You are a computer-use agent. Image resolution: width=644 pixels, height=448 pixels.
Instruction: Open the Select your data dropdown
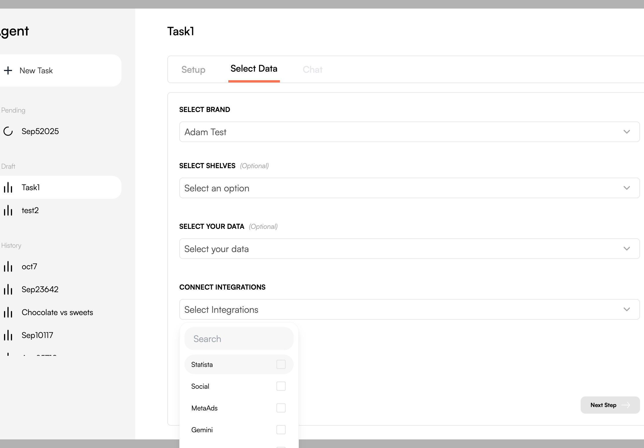[x=409, y=249]
